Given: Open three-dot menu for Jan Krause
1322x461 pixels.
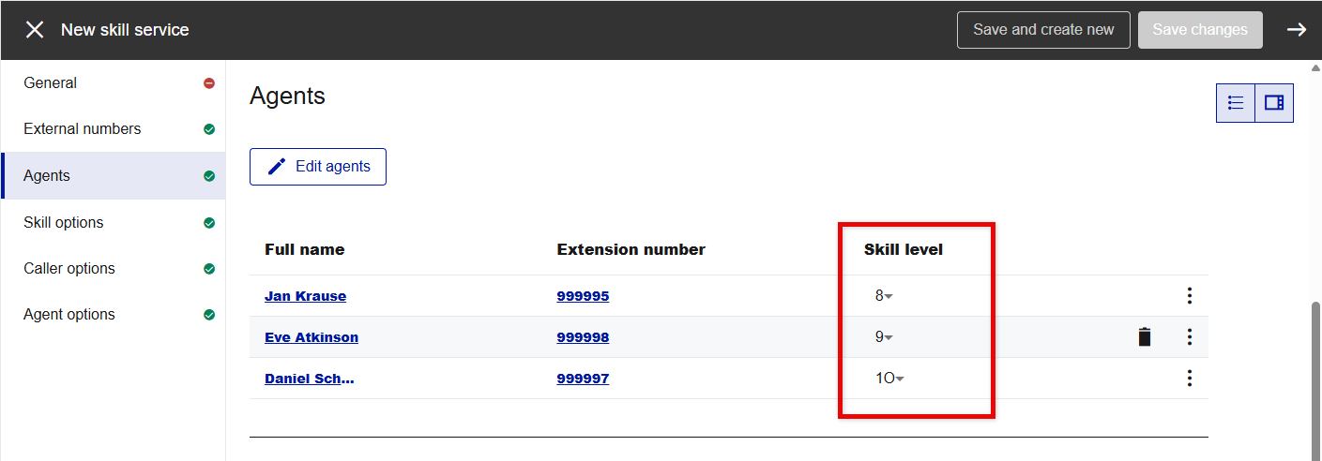Looking at the screenshot, I should [1189, 296].
